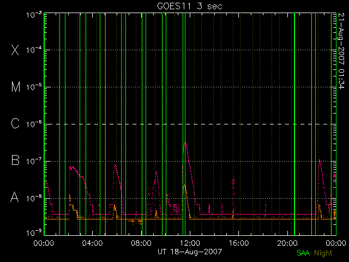Click the y-axis label at the bottom of the flux scale
Screen dimensions: 349x262
tap(34, 233)
